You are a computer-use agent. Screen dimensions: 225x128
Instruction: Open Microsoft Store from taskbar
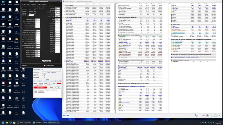(14, 123)
